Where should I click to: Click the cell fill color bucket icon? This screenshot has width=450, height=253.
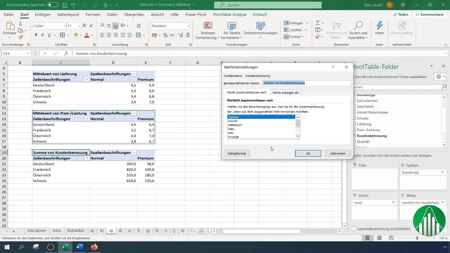click(76, 35)
